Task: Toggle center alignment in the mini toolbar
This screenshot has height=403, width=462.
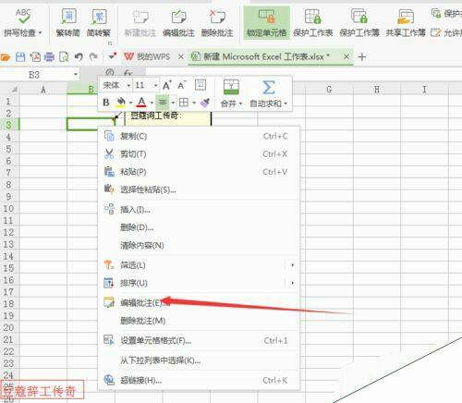Action: tap(163, 102)
